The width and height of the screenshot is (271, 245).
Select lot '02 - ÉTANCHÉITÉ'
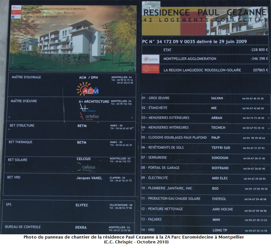coord(155,108)
